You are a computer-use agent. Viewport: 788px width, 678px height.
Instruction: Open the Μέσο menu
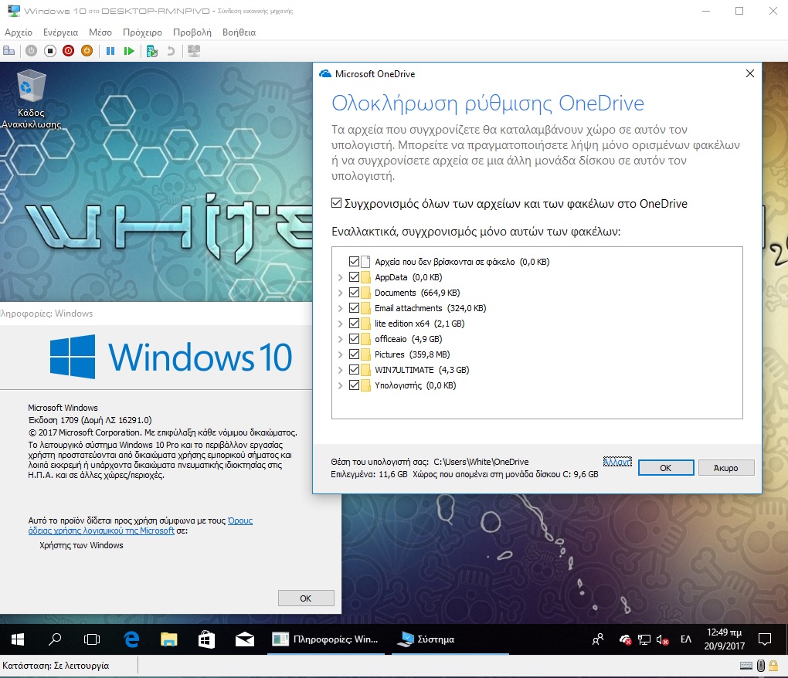(x=100, y=32)
